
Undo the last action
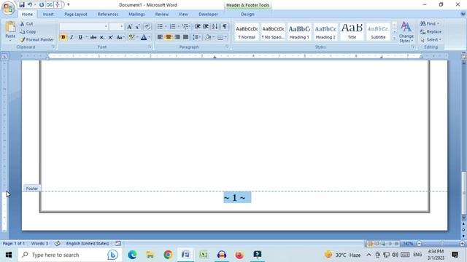tap(30, 5)
